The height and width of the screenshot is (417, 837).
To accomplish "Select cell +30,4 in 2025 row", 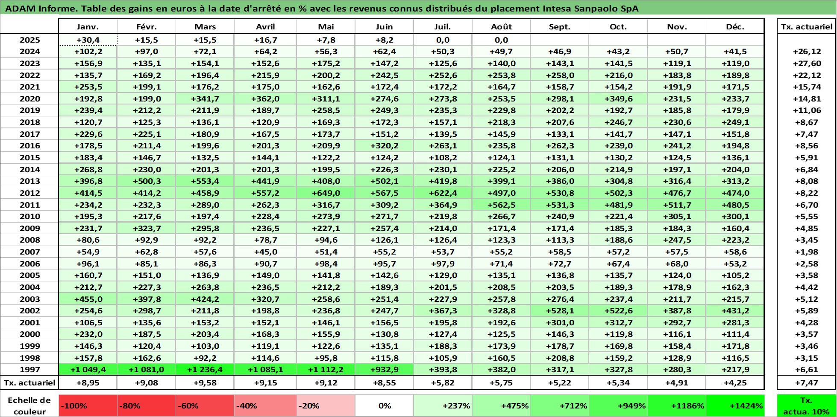I will click(x=88, y=40).
